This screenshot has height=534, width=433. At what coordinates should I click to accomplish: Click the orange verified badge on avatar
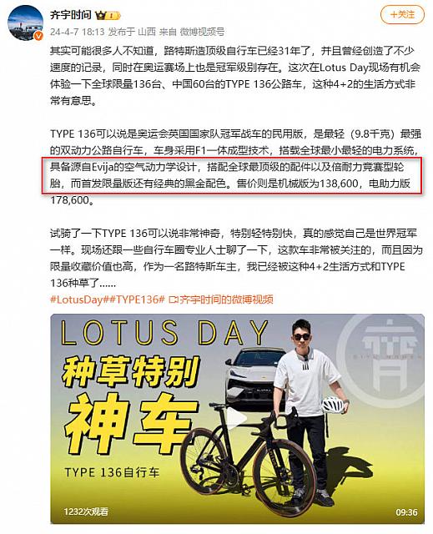click(39, 36)
